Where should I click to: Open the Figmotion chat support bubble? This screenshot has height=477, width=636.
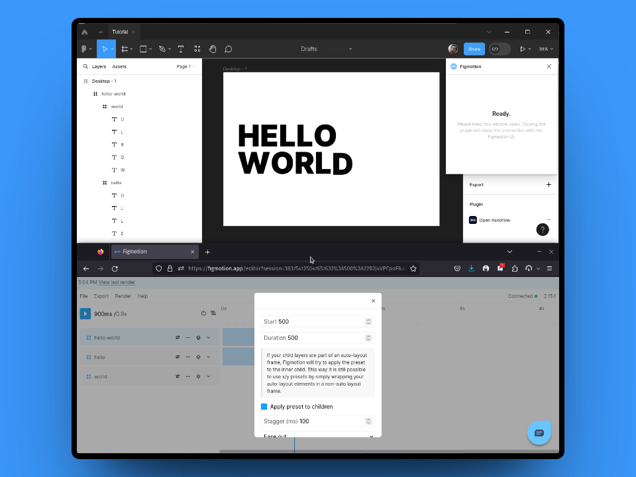pos(539,433)
